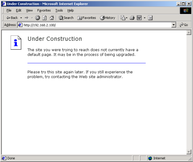Click the Done status bar page icon
Viewport: 193px width, 162px height.
coord(4,158)
